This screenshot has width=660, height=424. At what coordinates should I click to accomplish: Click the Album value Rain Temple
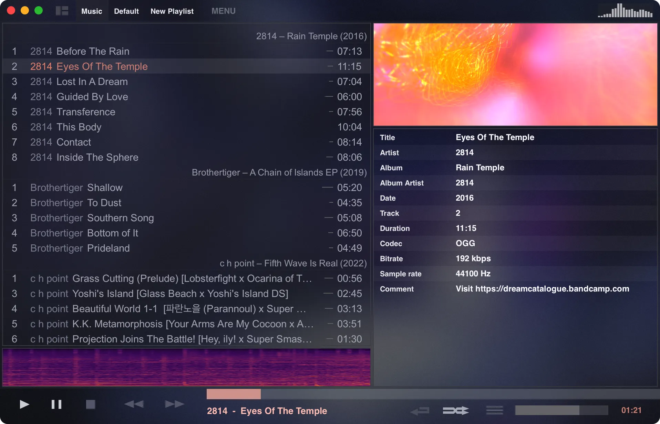[x=480, y=168]
